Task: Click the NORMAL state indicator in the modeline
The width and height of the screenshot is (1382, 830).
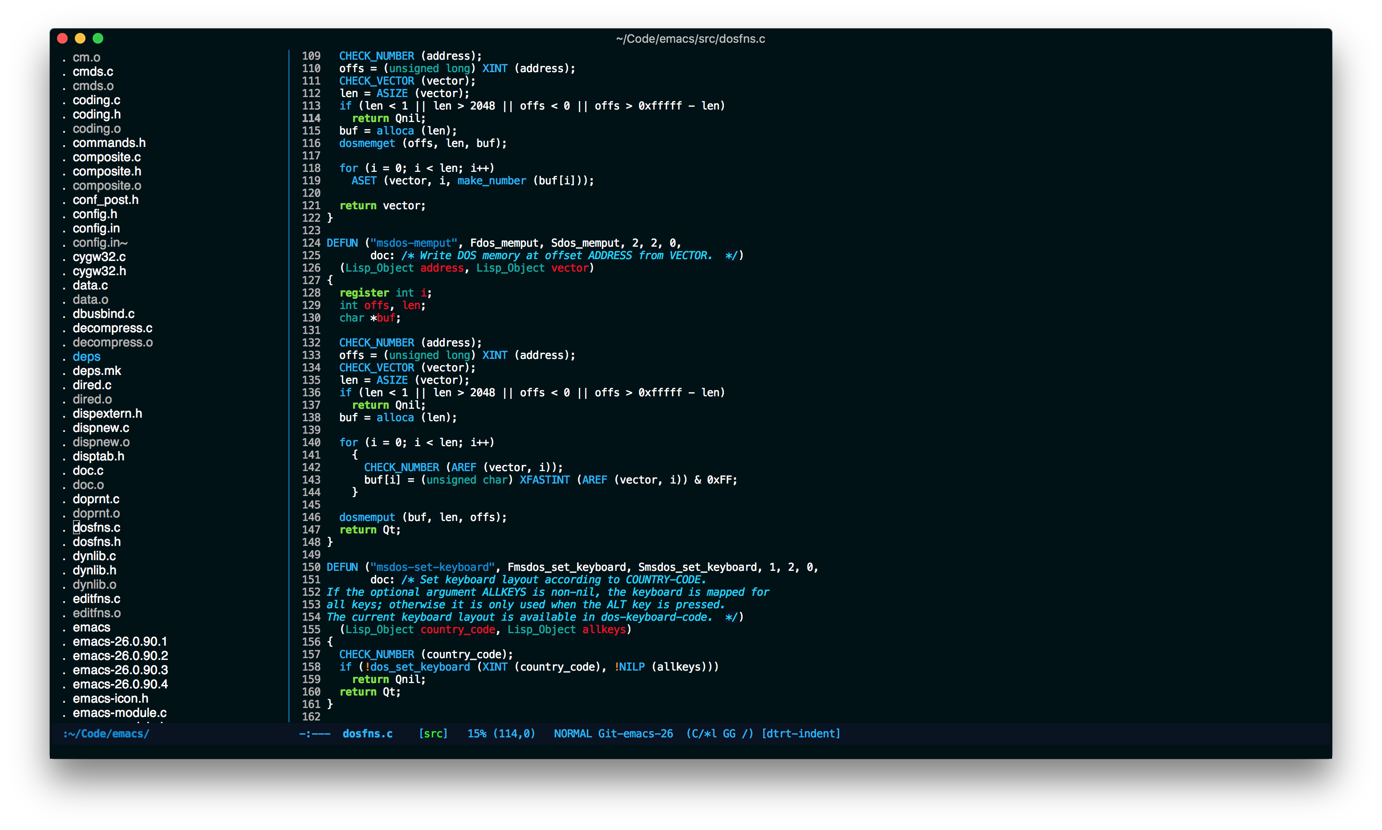Action: coord(573,733)
